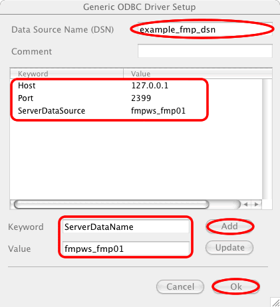Image resolution: width=280 pixels, height=307 pixels.
Task: Confirm setup with the Ok button
Action: (236, 286)
